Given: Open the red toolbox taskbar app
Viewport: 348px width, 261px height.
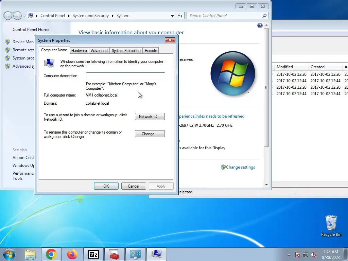Looking at the screenshot, I should (x=115, y=254).
